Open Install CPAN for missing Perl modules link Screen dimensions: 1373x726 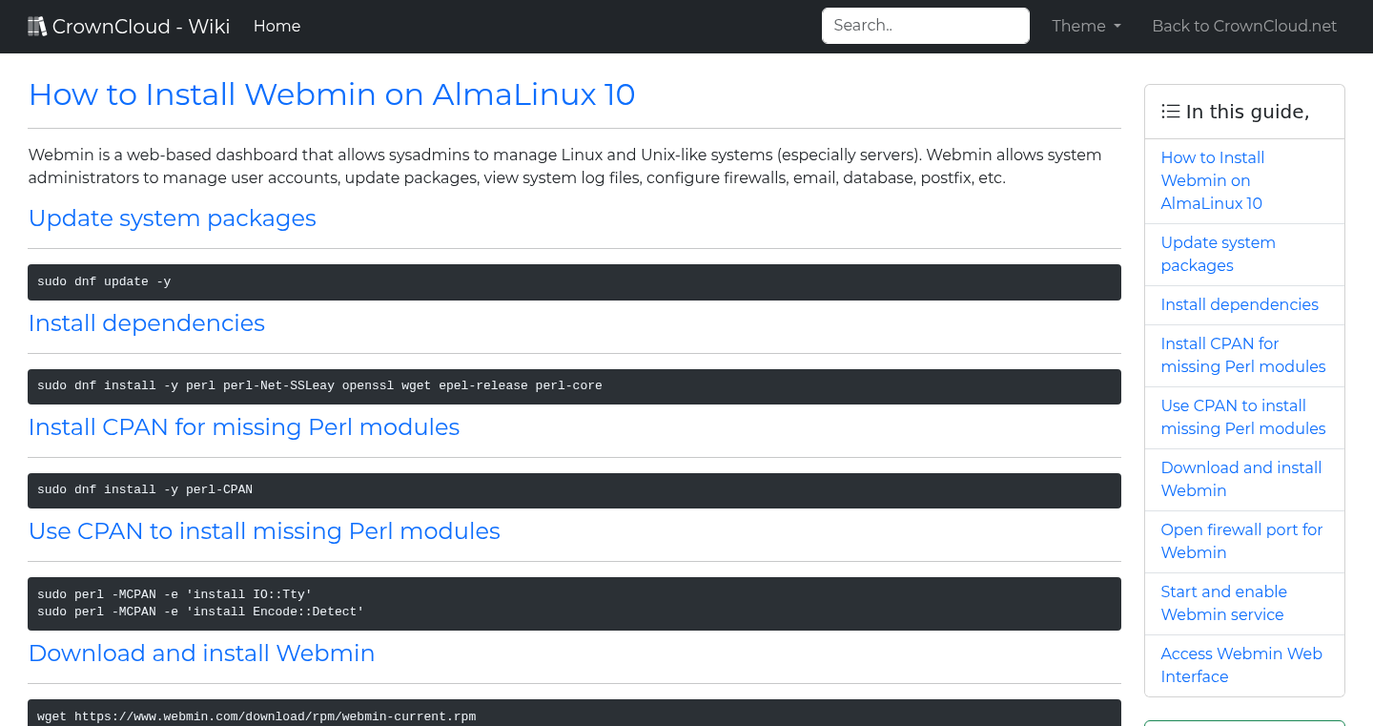(1243, 355)
